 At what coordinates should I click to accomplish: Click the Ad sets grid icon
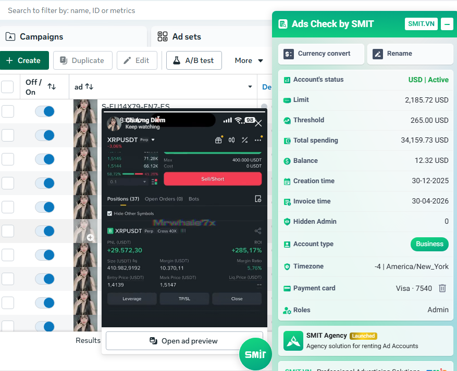[163, 36]
